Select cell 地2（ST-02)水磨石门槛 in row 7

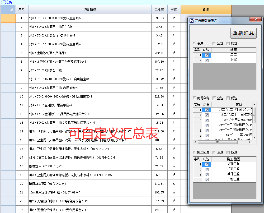(x=90, y=71)
